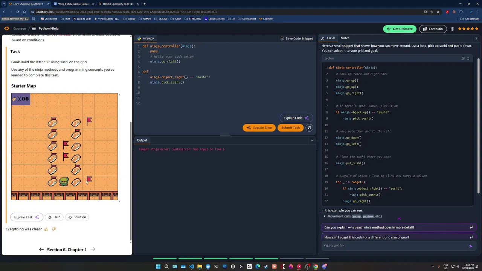Switch to Week_1_Daily_Exercise_Guide browser tab
Screen dimensions: 482x271
pyautogui.click(x=74, y=4)
